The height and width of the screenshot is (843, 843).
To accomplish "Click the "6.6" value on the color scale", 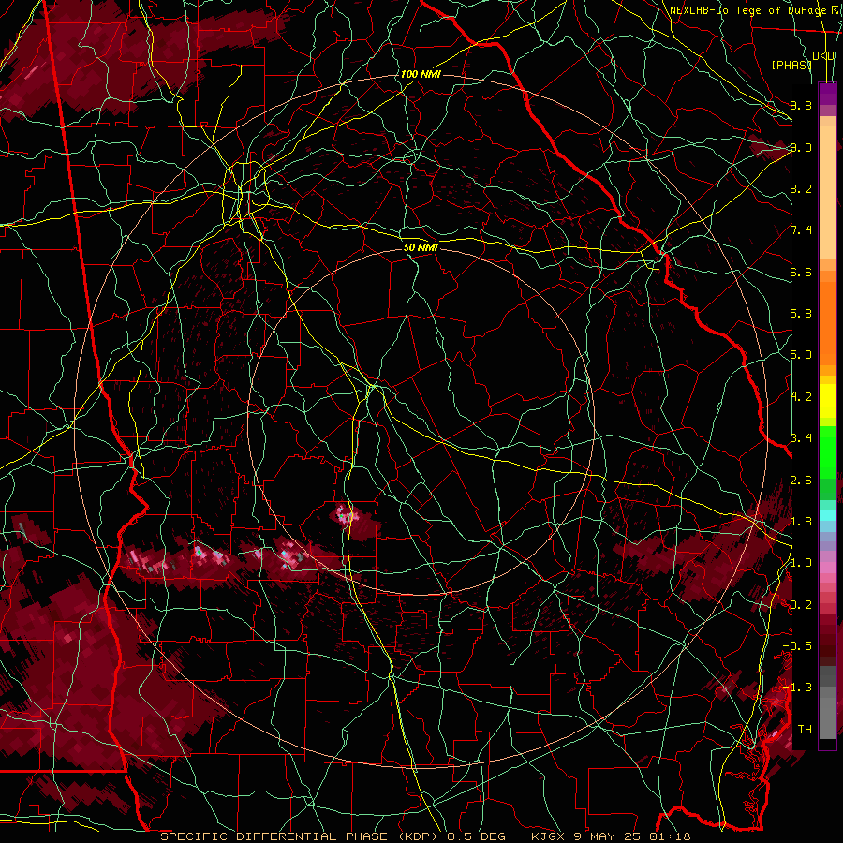I will tap(801, 272).
